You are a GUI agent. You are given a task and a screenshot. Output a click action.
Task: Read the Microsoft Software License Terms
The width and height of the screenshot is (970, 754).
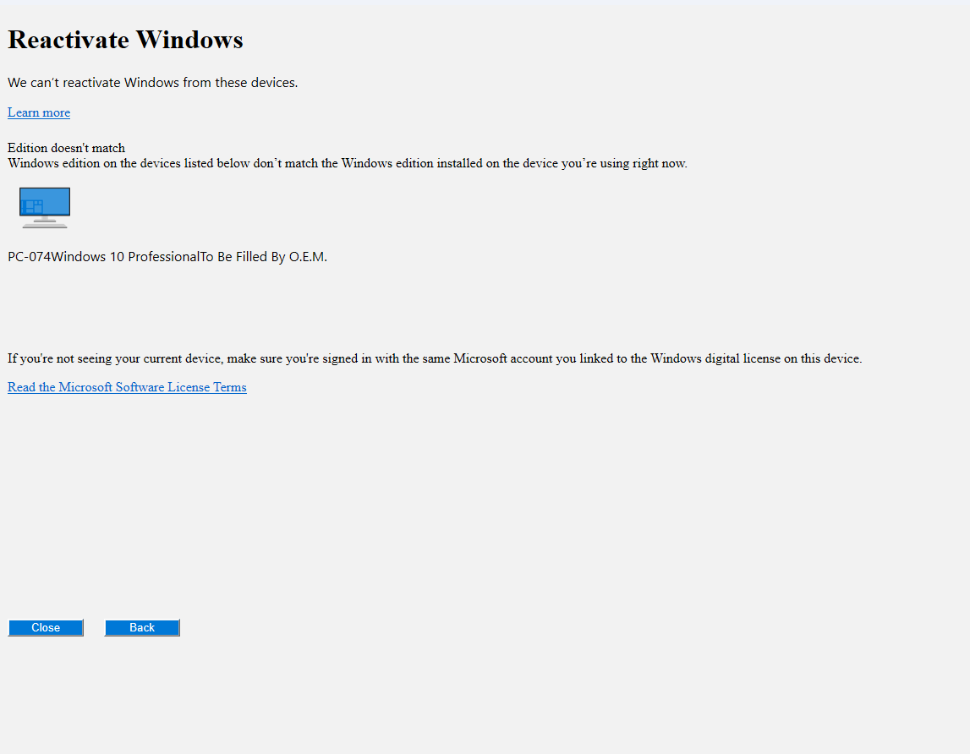click(126, 387)
